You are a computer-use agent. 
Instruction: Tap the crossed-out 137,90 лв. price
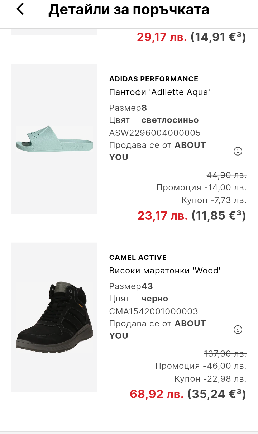[225, 354]
